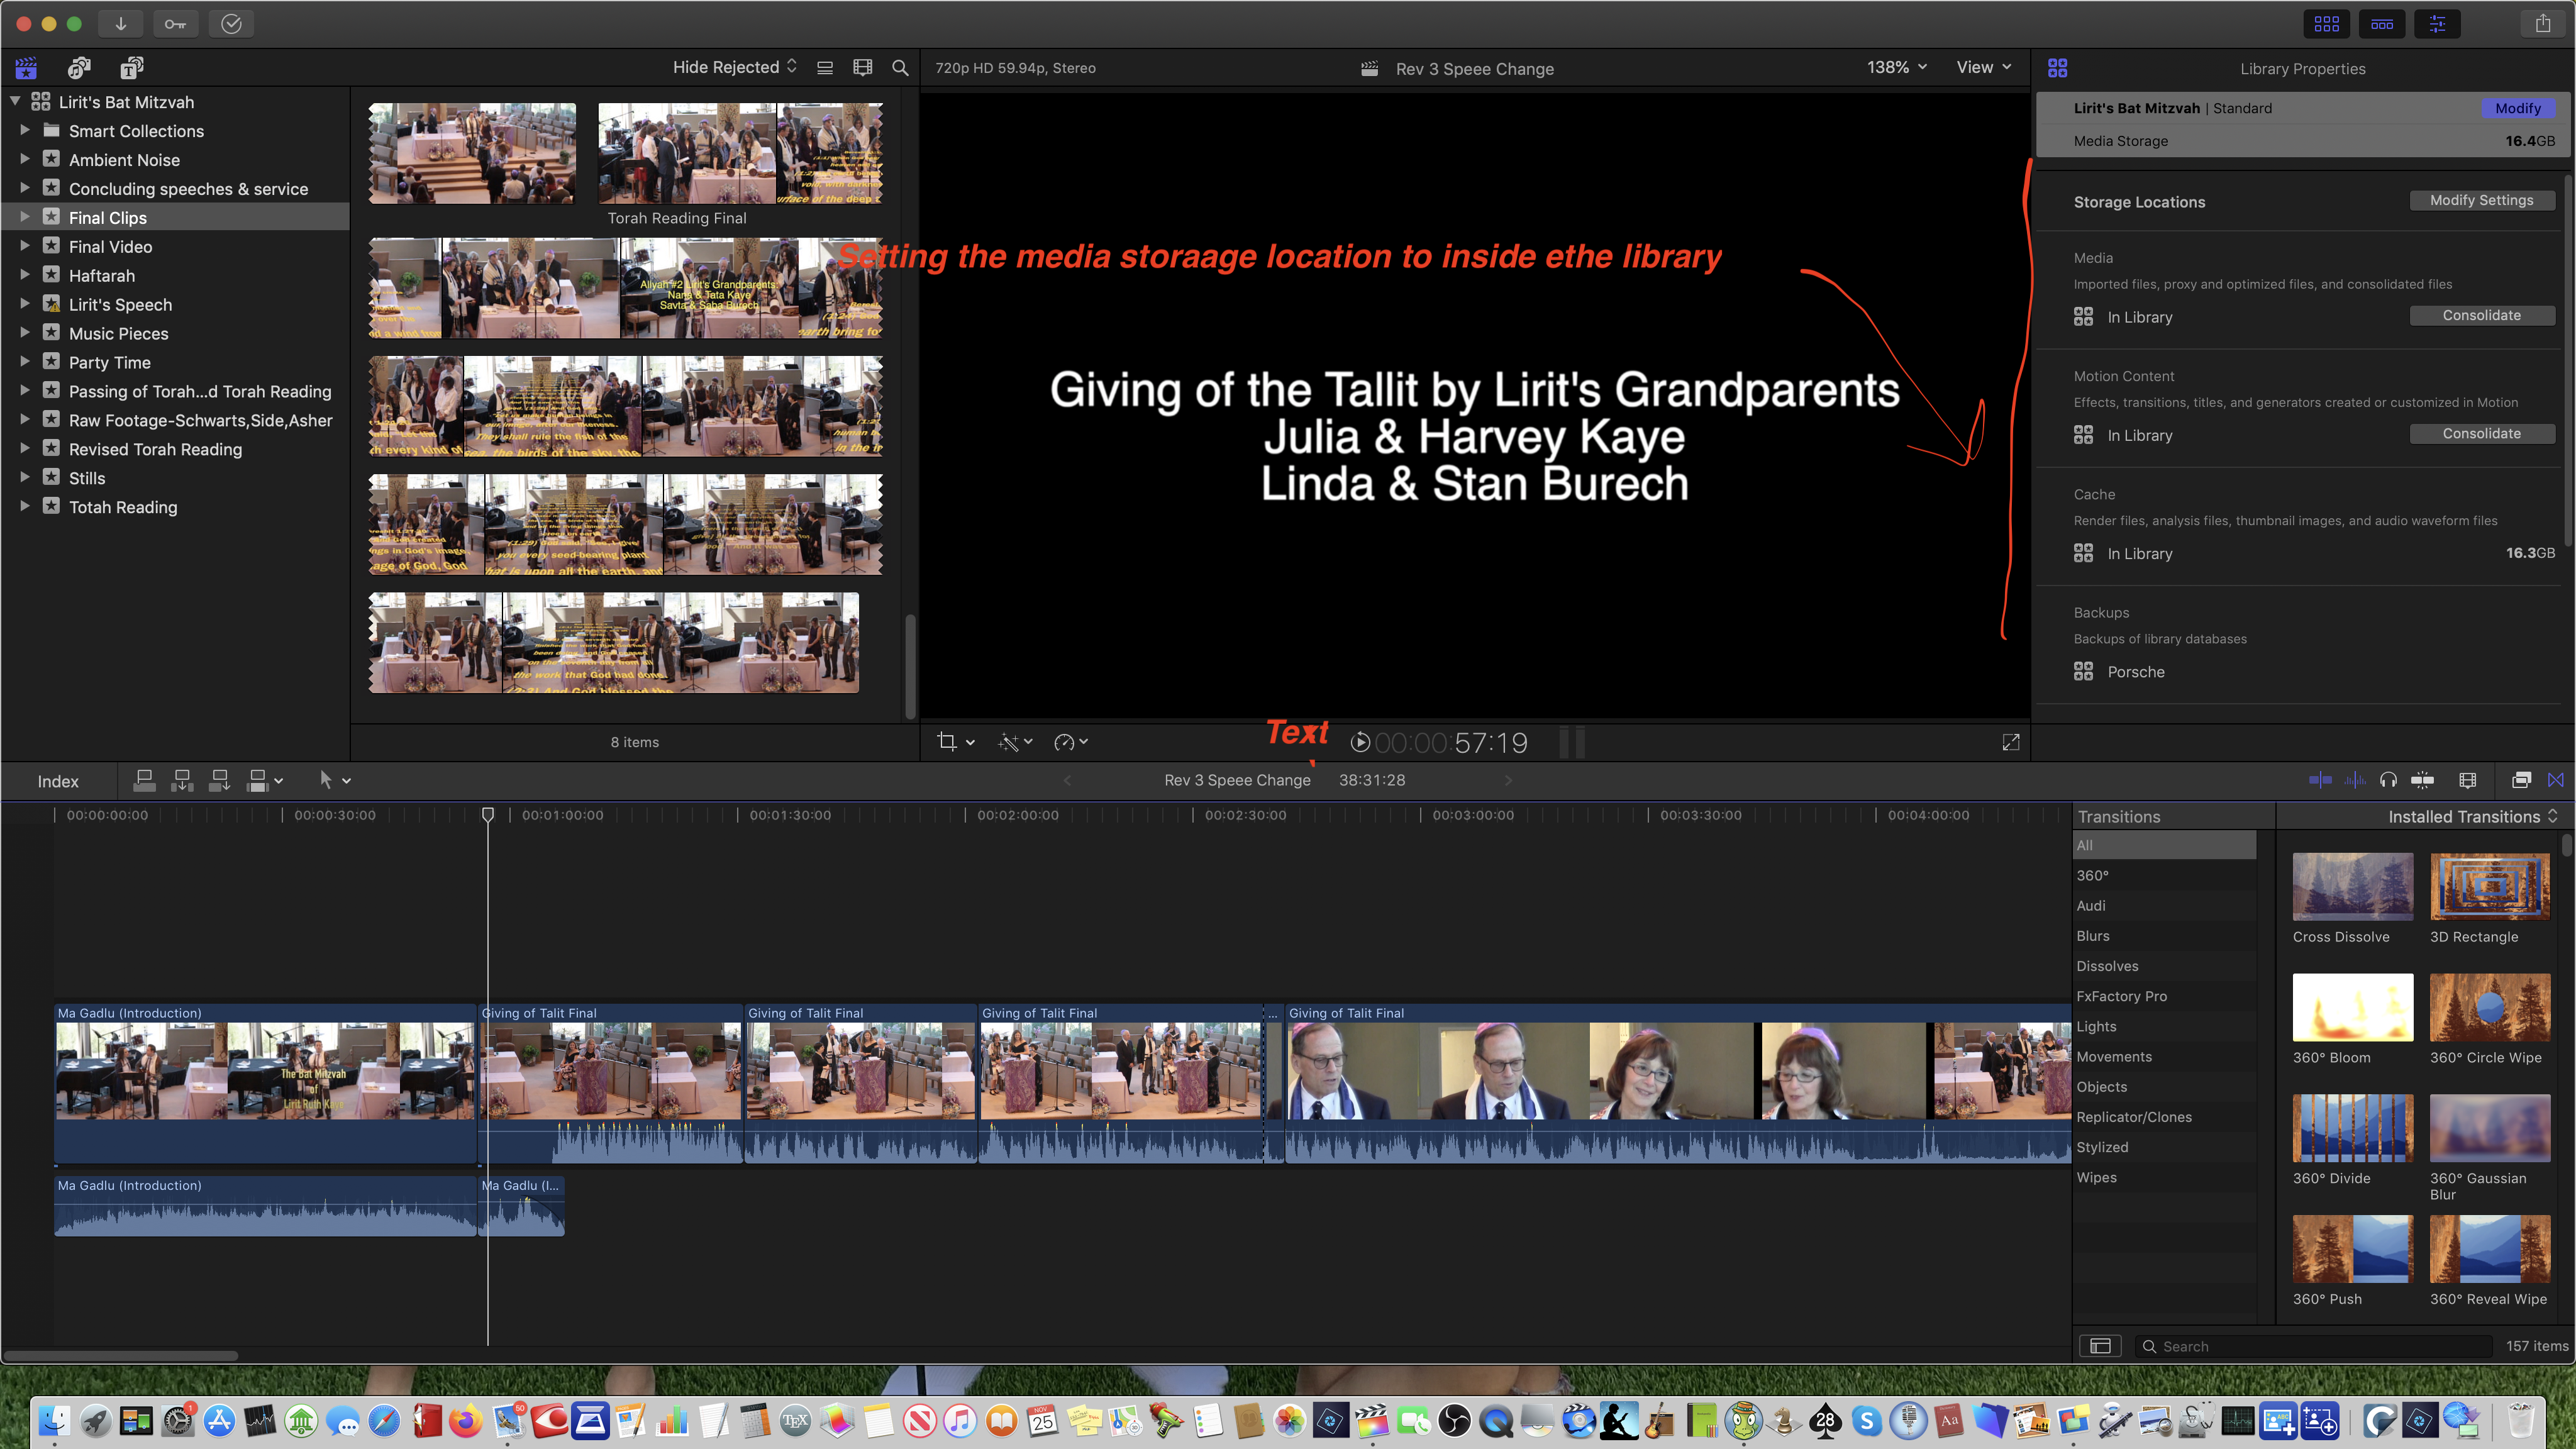The image size is (2576, 1449).
Task: Open background tasks checkmark icon
Action: pos(231,23)
